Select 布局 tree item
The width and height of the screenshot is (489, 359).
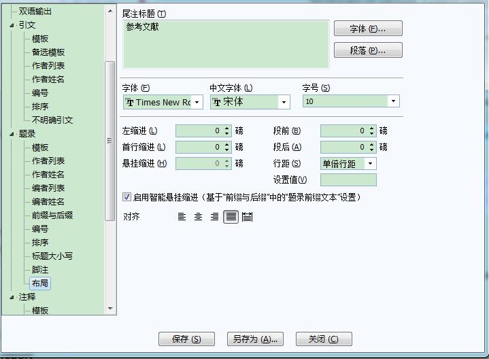coord(40,284)
